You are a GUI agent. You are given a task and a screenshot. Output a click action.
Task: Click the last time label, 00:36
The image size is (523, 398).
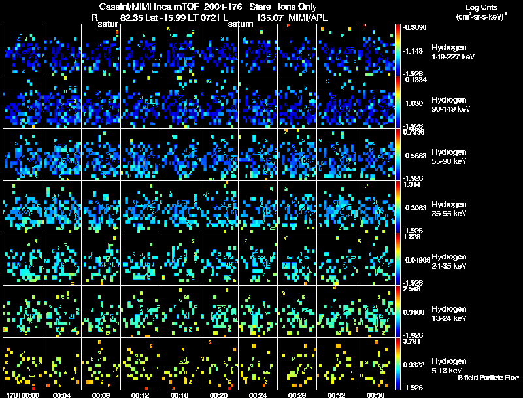coord(375,395)
